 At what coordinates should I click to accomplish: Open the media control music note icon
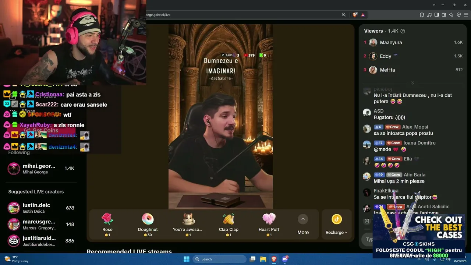pyautogui.click(x=429, y=15)
